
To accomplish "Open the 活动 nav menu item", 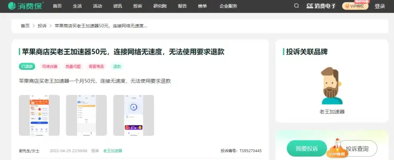I will click(x=97, y=6).
